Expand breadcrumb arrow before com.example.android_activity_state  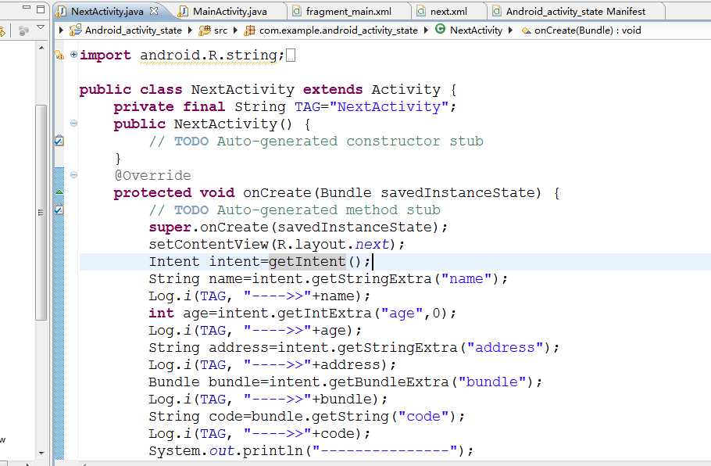[235, 30]
